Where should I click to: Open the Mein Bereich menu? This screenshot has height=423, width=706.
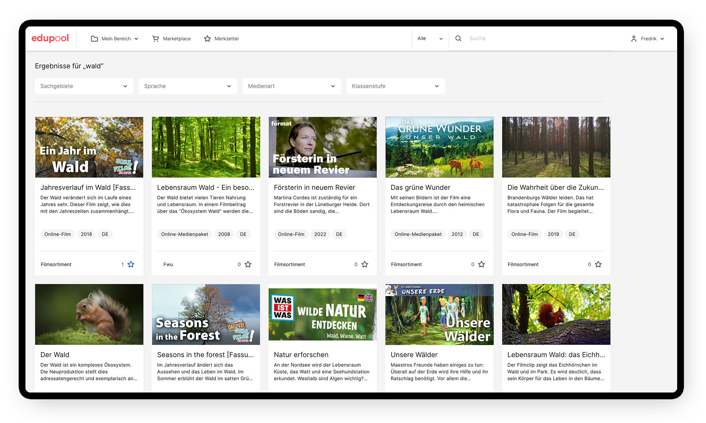point(115,38)
